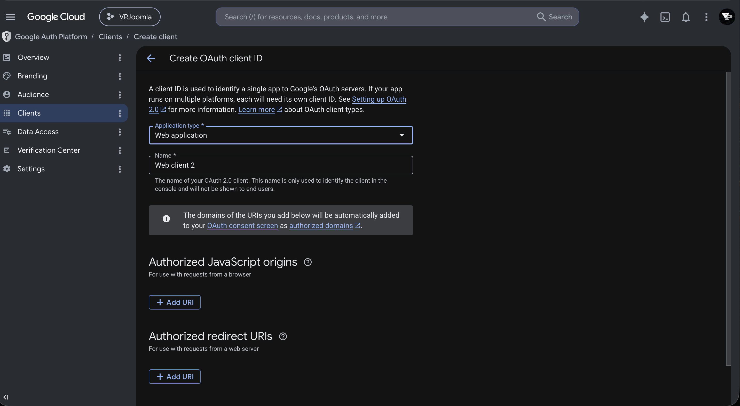740x406 pixels.
Task: Open the Audience sidebar item
Action: pos(33,94)
